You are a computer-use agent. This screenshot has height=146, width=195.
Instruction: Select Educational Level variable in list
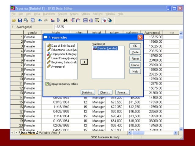(62, 50)
